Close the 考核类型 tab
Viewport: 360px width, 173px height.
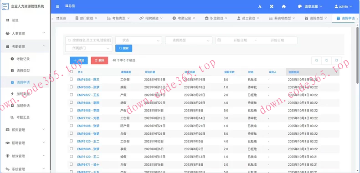pyautogui.click(x=129, y=18)
